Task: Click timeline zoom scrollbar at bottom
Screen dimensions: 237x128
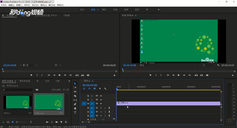Action: (x=86, y=122)
